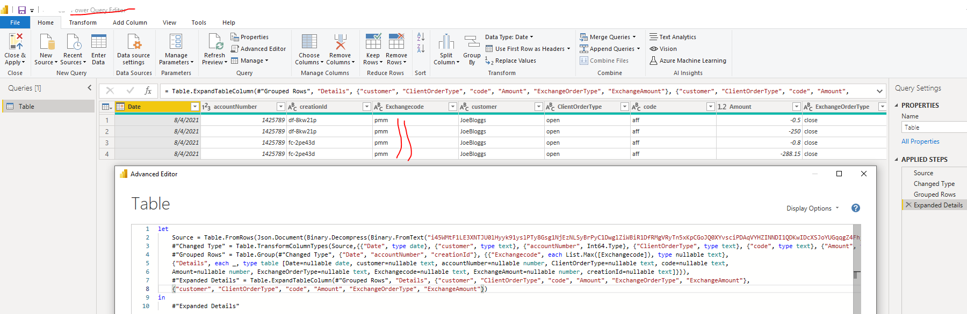The width and height of the screenshot is (967, 314).
Task: Select the Table query in Queries pane
Action: pyautogui.click(x=48, y=107)
